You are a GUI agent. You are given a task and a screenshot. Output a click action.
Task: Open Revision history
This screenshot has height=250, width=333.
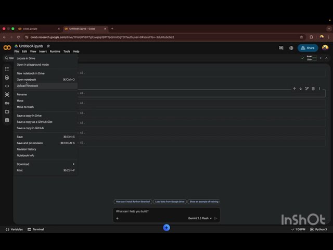click(46, 149)
